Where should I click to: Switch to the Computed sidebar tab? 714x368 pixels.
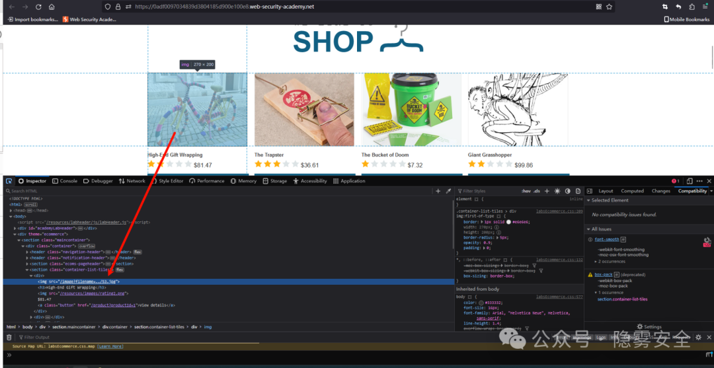point(632,191)
